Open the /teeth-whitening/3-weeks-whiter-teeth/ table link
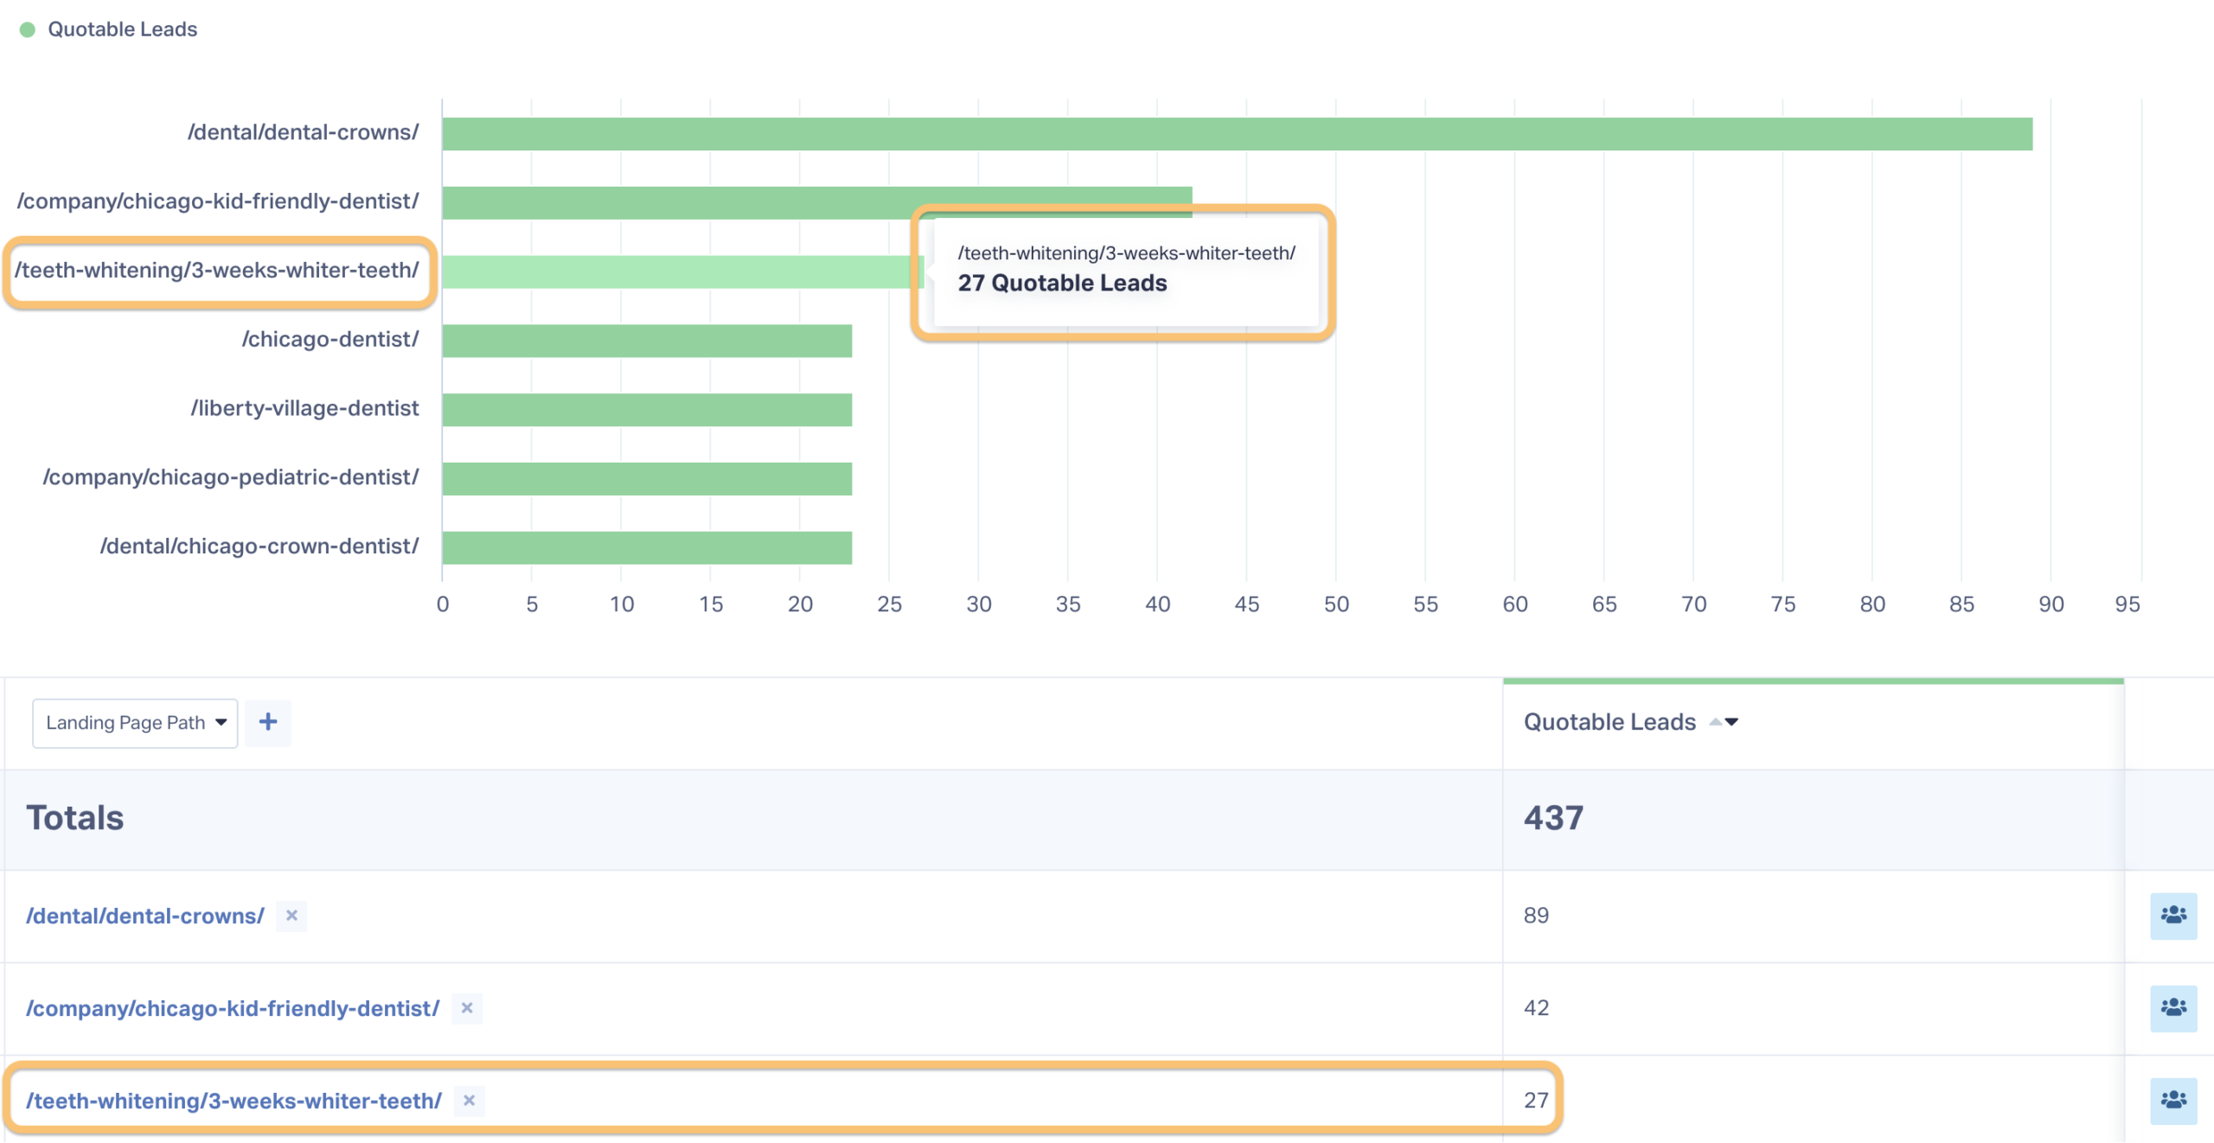The image size is (2214, 1143). pyautogui.click(x=234, y=1101)
